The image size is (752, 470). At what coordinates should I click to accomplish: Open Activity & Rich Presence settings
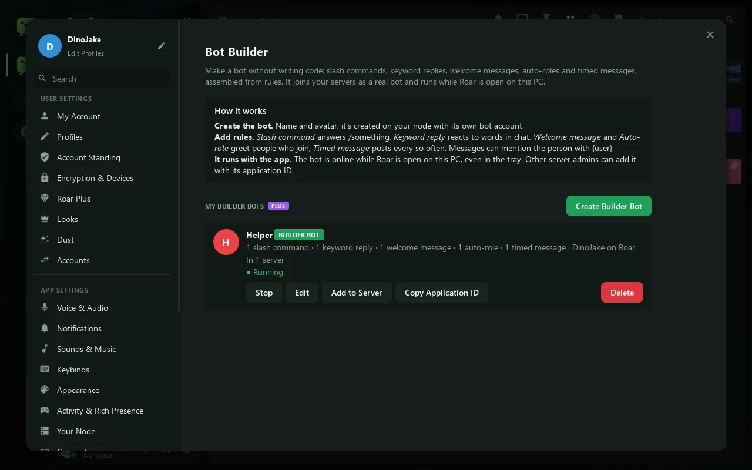pos(102,411)
